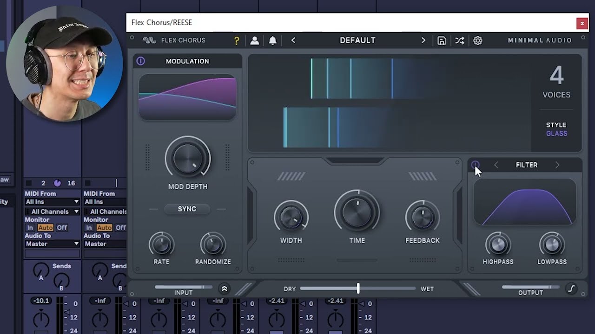Toggle the soft clip curve icon beside OUTPUT
Screen dimensions: 595x334
572,289
